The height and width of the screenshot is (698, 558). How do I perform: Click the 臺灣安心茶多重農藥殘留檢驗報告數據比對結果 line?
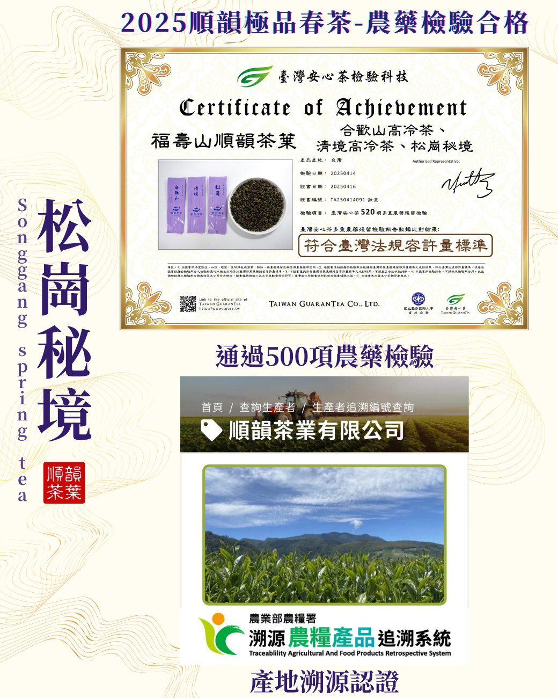click(370, 229)
